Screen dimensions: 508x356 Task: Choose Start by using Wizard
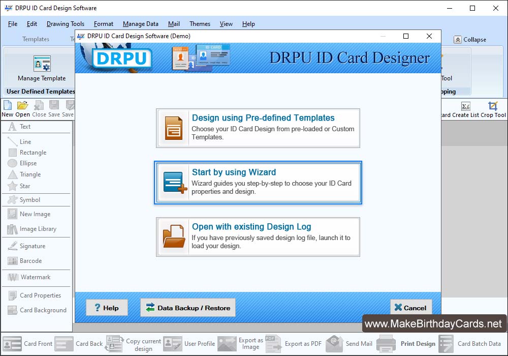[x=258, y=183]
